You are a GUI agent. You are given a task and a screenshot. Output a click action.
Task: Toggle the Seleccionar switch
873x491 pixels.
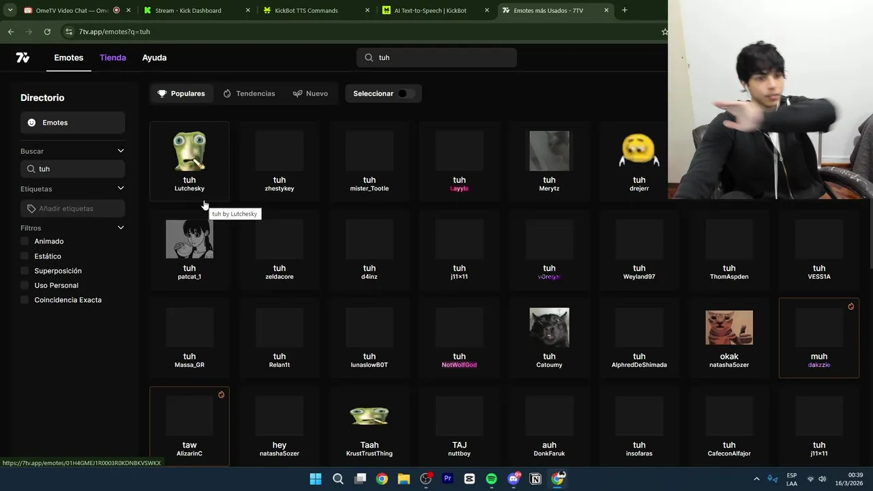point(406,93)
